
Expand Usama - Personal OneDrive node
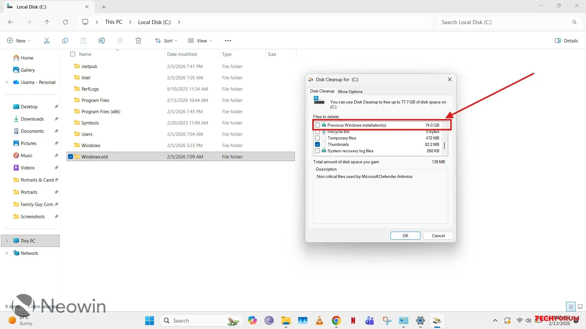click(x=7, y=82)
